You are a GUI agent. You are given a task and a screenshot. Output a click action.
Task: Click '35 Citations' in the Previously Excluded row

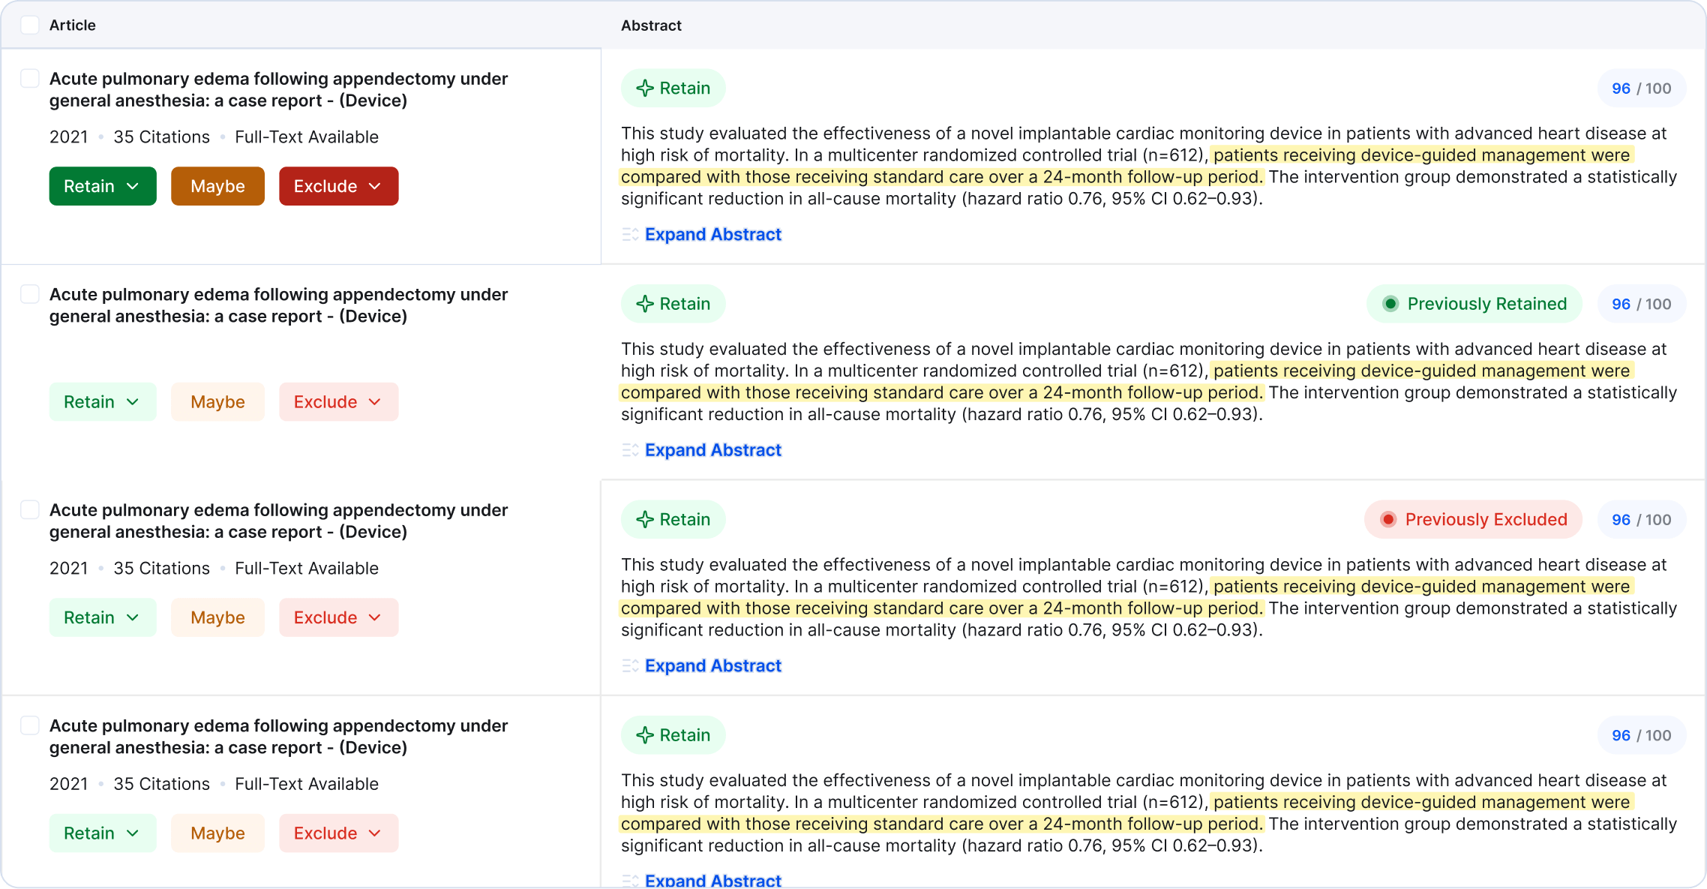(161, 568)
